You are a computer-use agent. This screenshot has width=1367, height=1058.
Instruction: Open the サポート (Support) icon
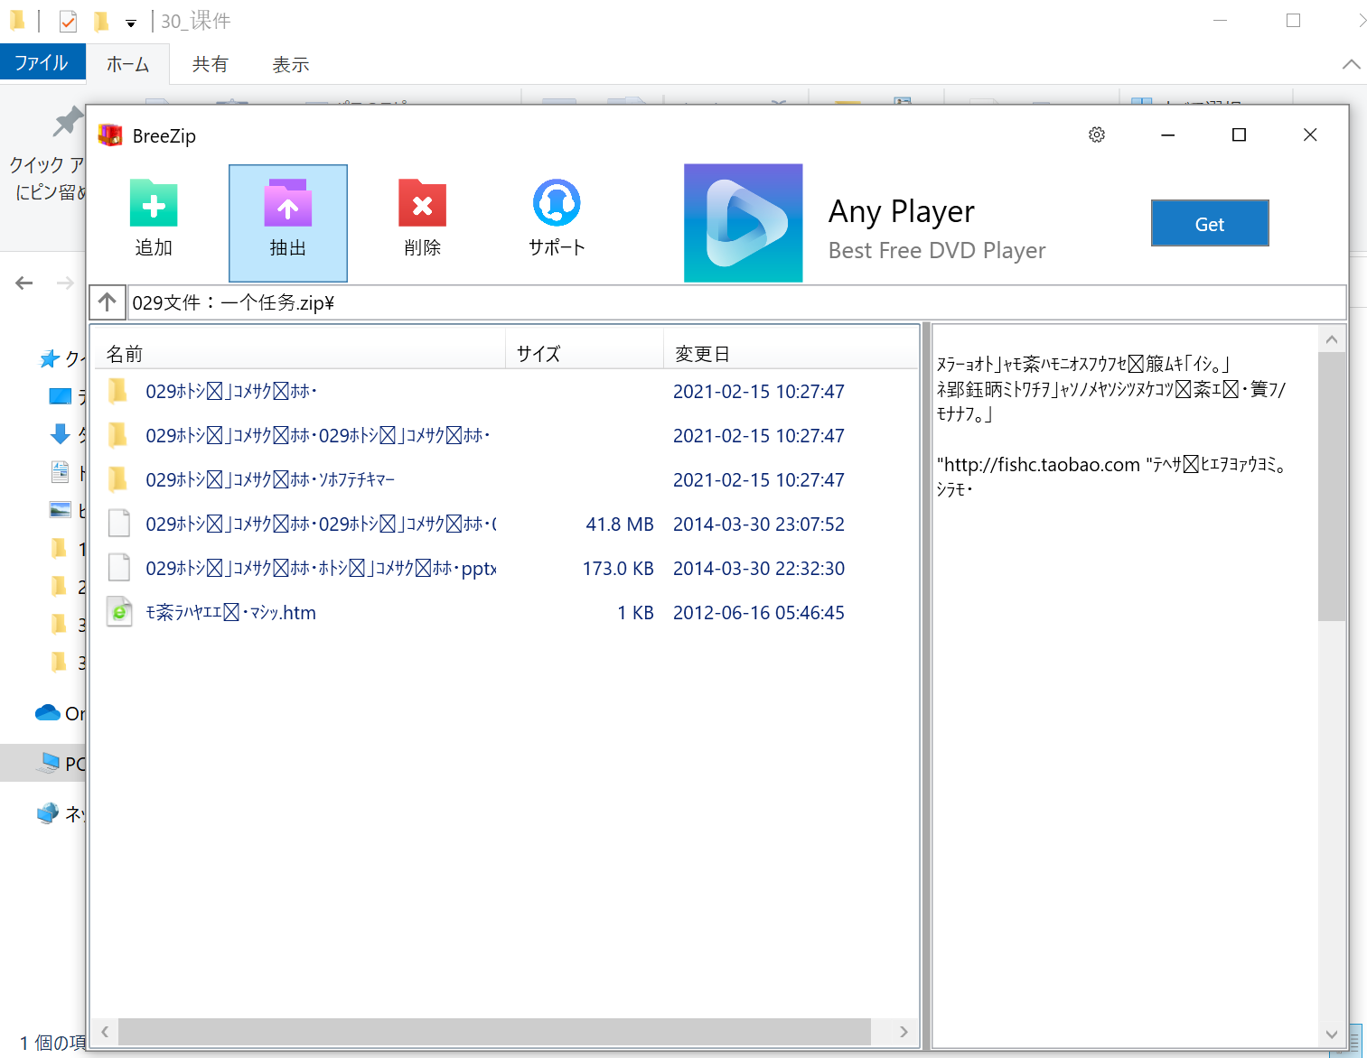tap(557, 203)
